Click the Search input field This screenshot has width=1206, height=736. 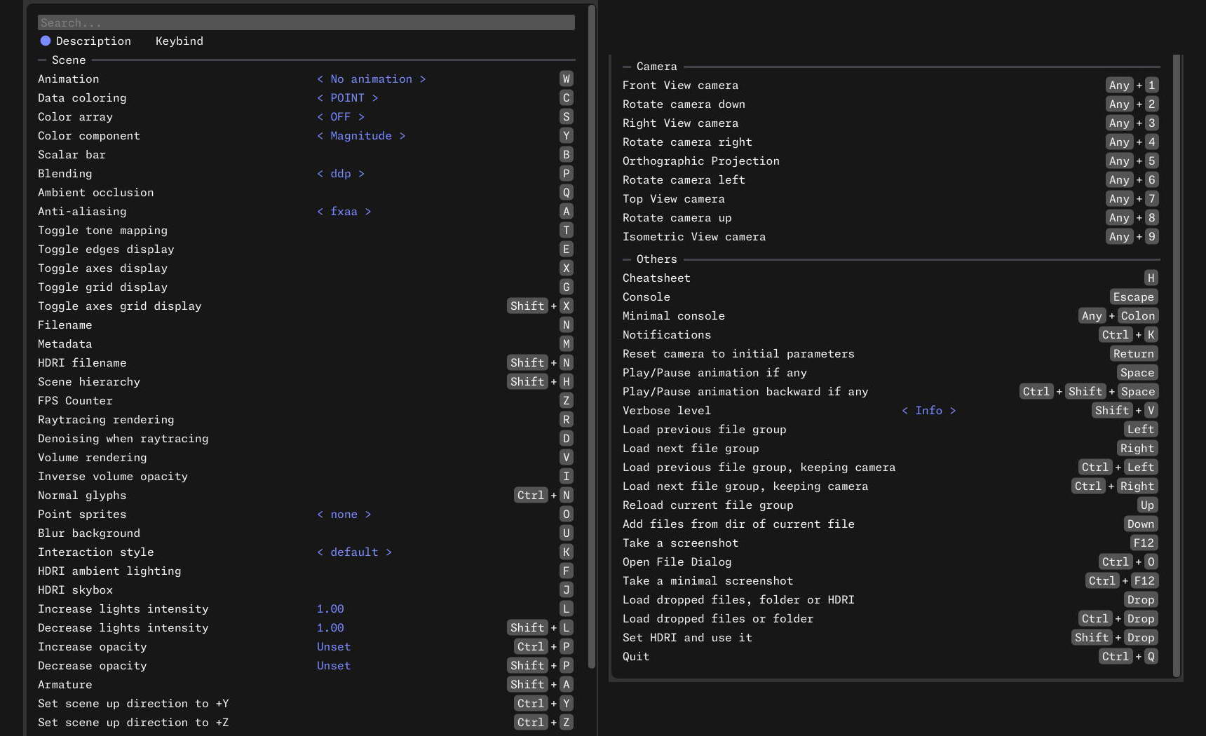[306, 22]
